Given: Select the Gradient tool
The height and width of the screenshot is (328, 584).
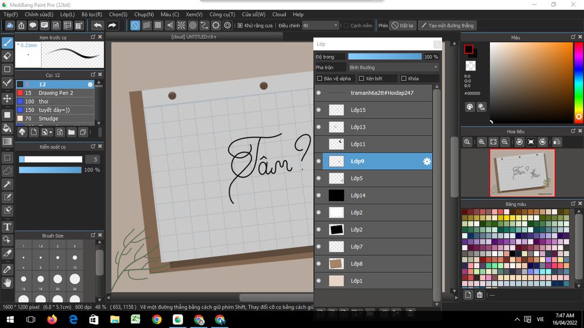Looking at the screenshot, I should [x=7, y=141].
